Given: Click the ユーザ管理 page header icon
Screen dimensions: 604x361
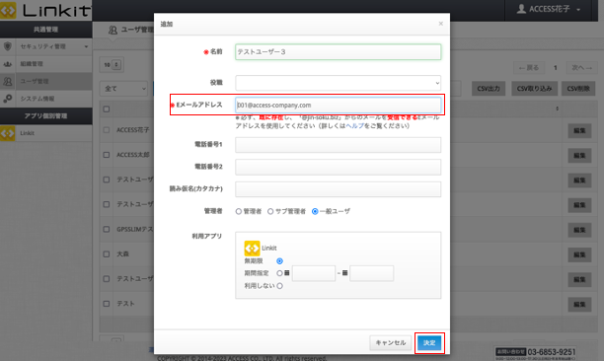Looking at the screenshot, I should 113,30.
